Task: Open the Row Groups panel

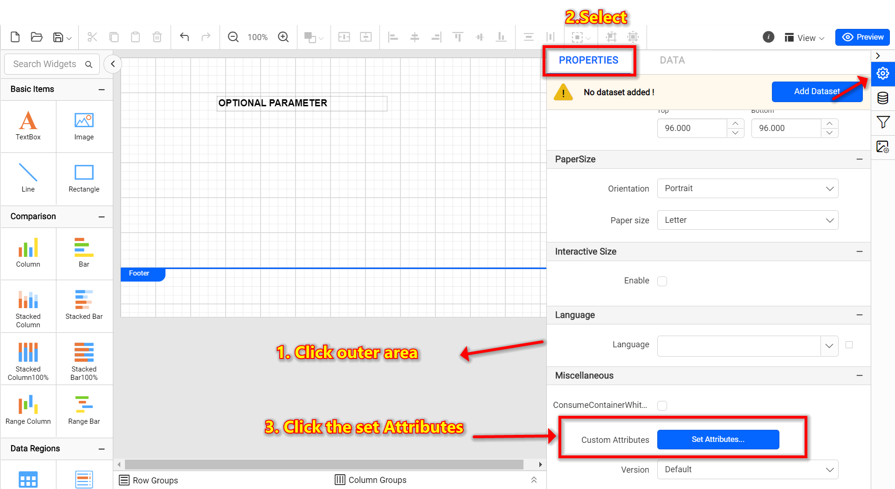Action: coord(149,480)
